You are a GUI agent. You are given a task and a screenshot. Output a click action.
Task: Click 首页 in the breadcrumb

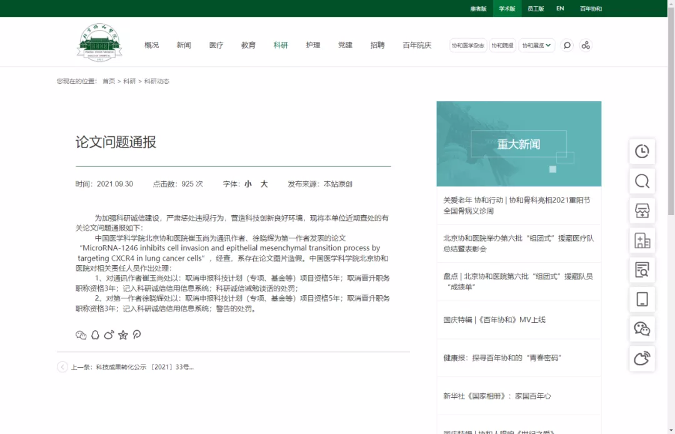pyautogui.click(x=109, y=81)
